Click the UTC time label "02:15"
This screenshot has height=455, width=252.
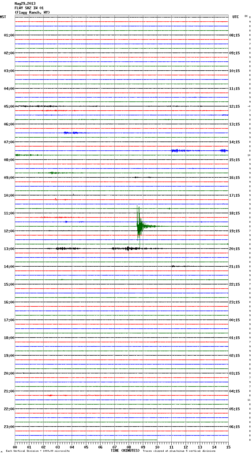235,356
